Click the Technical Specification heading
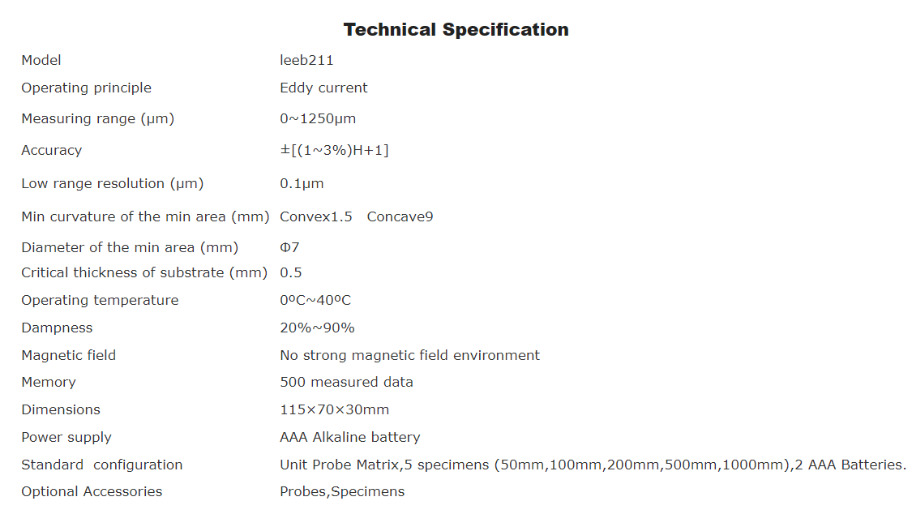This screenshot has width=912, height=514. [x=456, y=30]
